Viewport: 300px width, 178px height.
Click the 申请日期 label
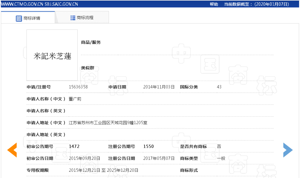[x=117, y=87]
